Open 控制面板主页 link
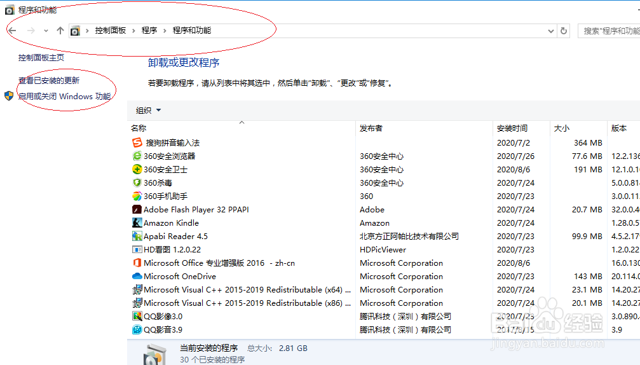This screenshot has width=640, height=365. [41, 58]
